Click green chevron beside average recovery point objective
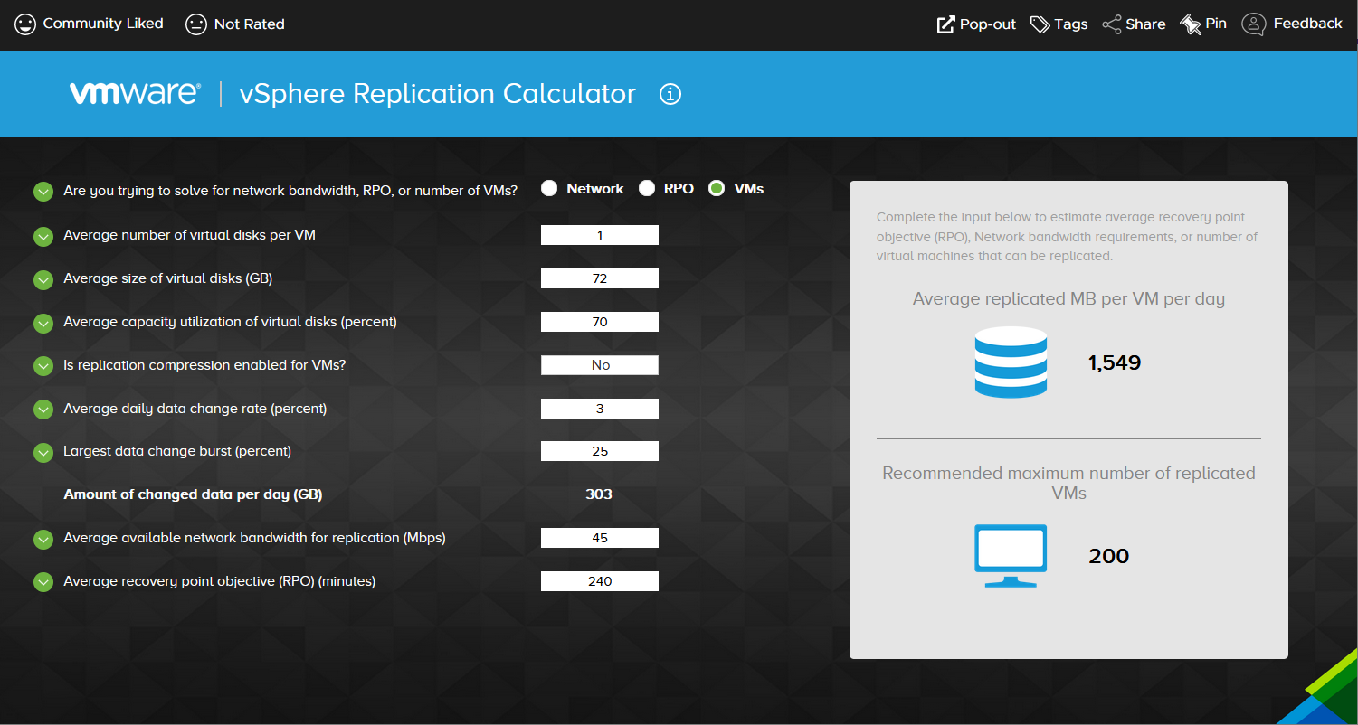The width and height of the screenshot is (1358, 725). (43, 582)
